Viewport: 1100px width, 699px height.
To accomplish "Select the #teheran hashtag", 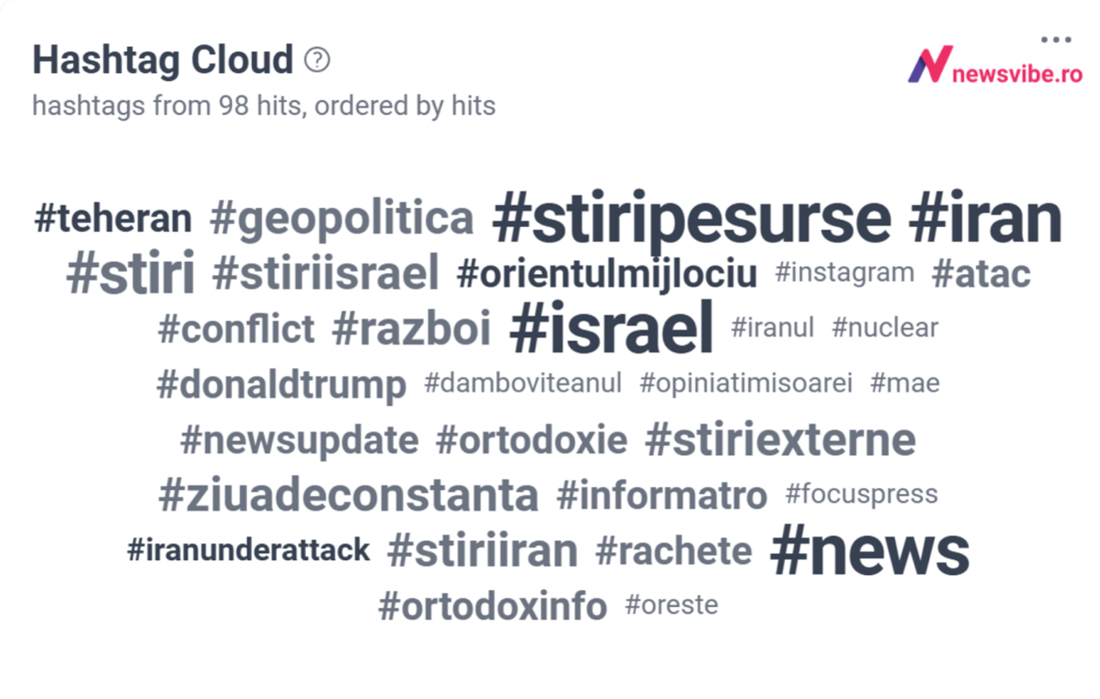I will click(x=113, y=218).
